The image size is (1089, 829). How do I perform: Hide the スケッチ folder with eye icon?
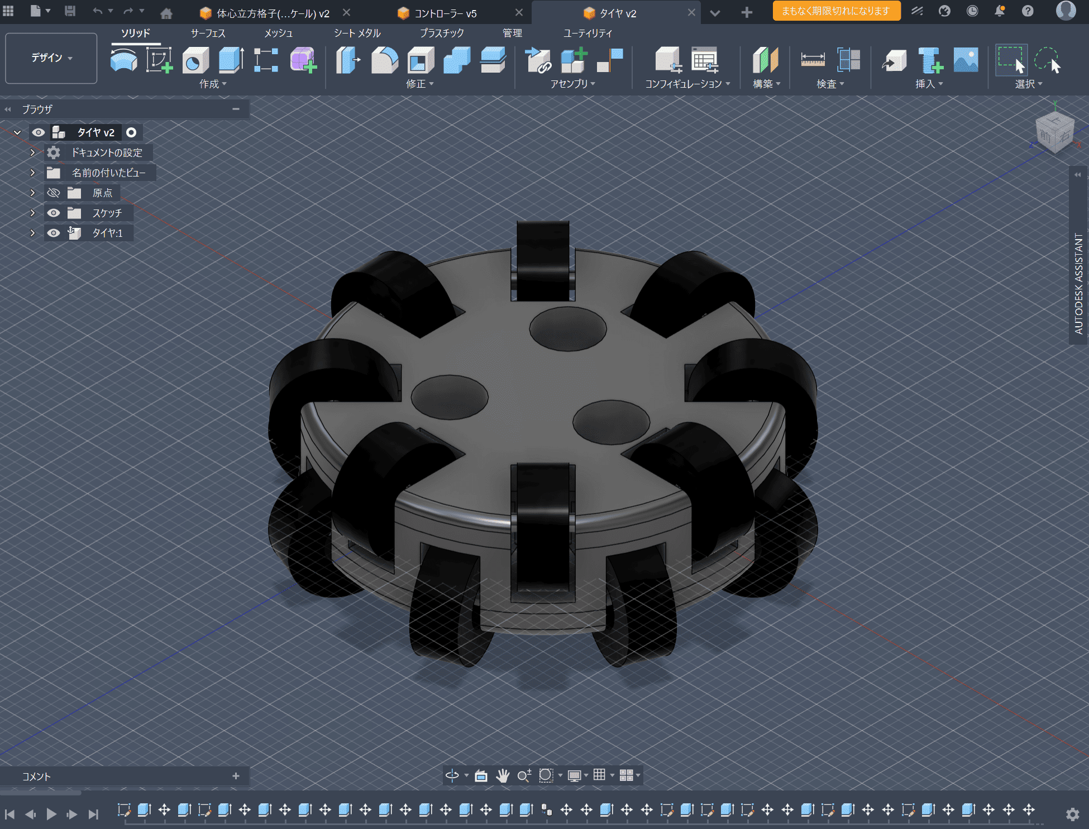54,213
